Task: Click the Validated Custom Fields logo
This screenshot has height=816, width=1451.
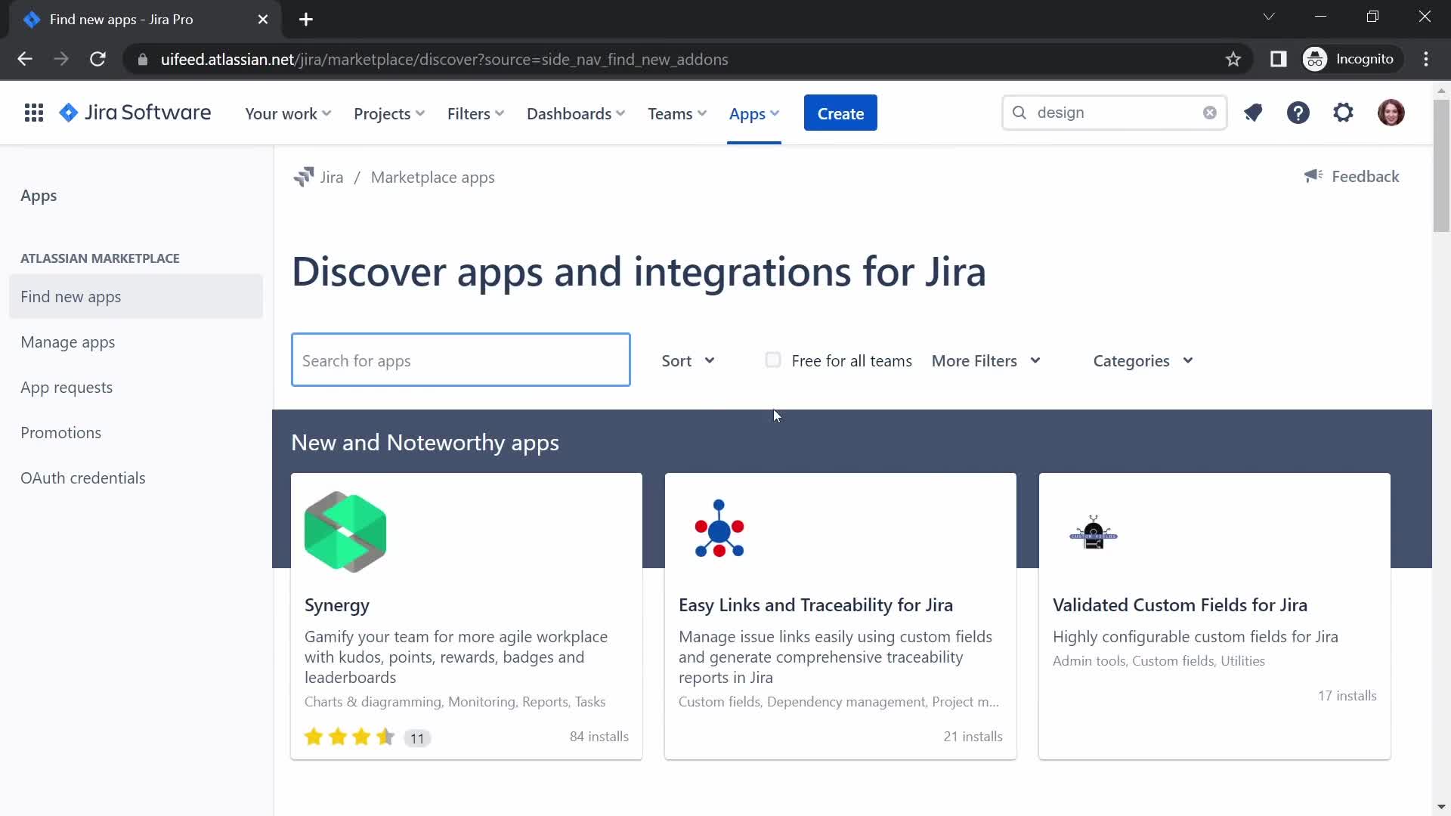Action: point(1094,532)
